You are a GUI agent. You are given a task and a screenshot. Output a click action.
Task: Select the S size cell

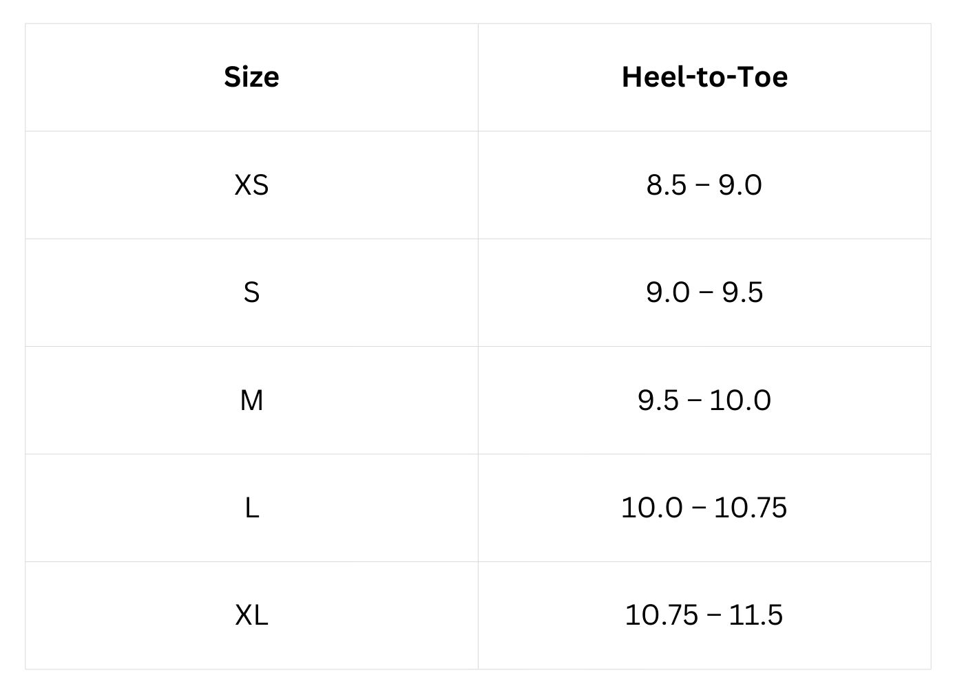pos(251,292)
